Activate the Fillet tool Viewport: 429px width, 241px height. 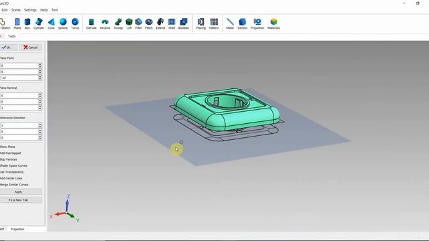[139, 23]
